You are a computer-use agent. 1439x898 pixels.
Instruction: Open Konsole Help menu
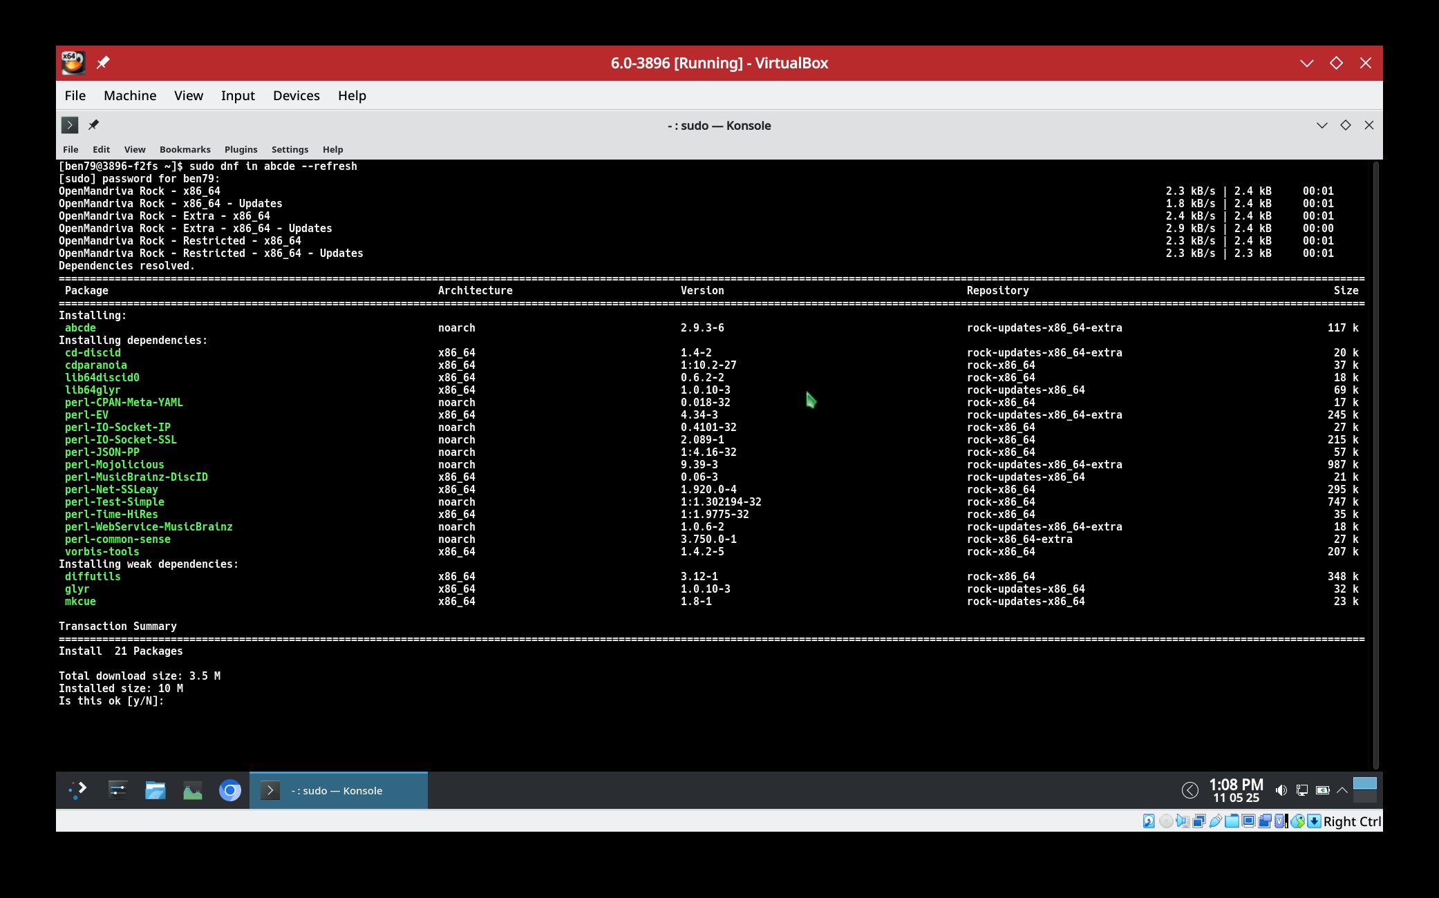pos(332,149)
